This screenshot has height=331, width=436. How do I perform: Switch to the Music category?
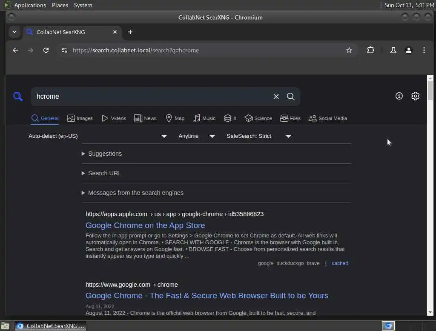204,118
